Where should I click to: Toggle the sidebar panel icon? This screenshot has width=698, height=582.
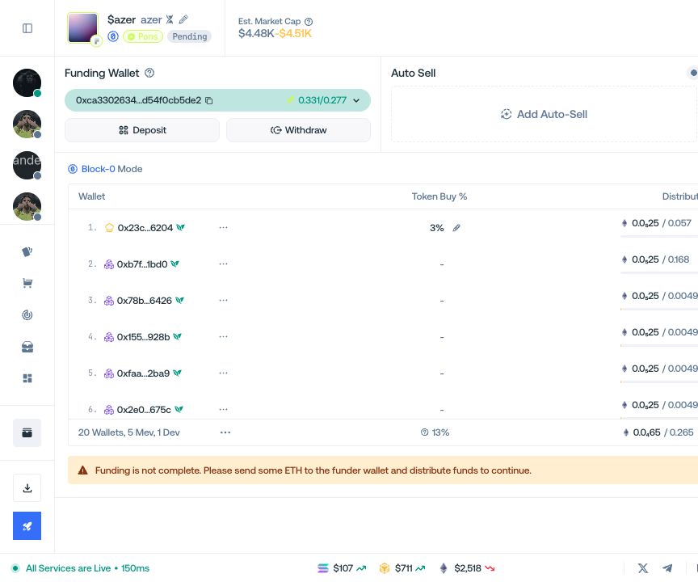pos(27,28)
